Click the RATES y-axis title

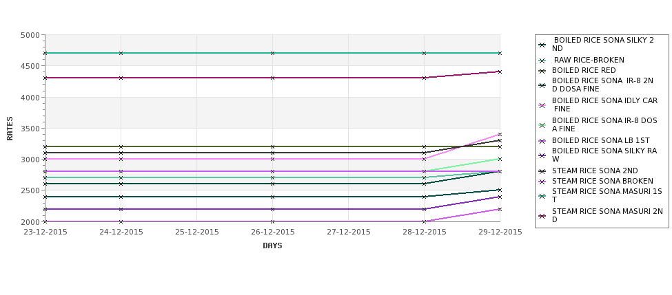pyautogui.click(x=10, y=129)
